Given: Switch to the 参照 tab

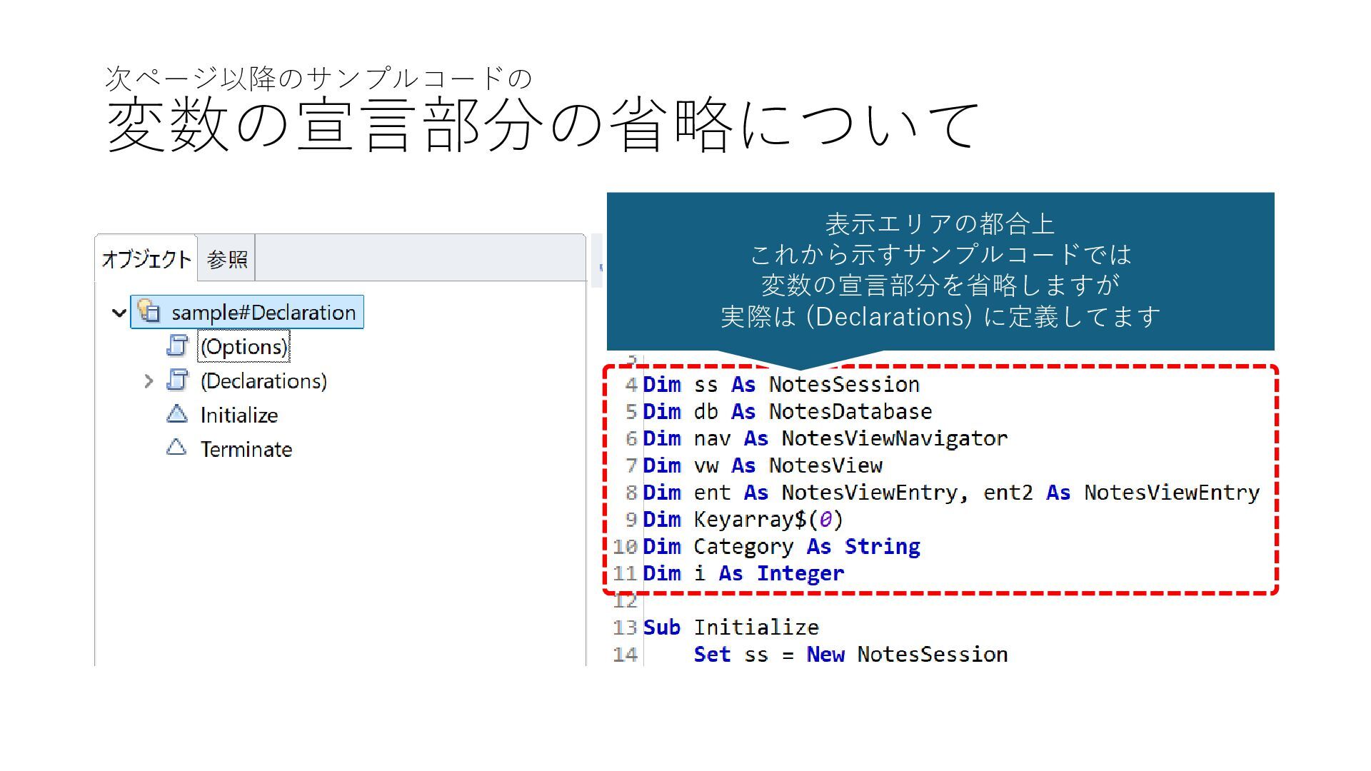Looking at the screenshot, I should [226, 259].
